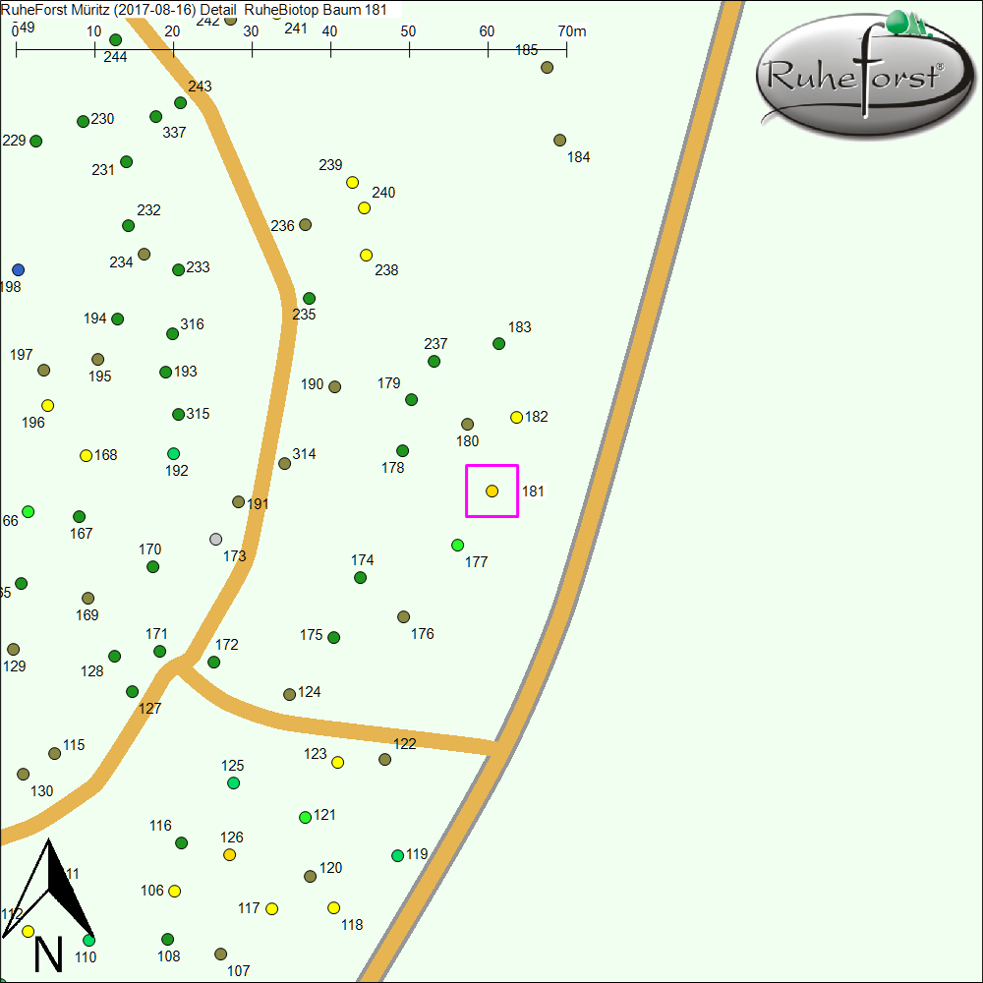Viewport: 983px width, 983px height.
Task: Select orange tree marker 126
Action: 229,854
